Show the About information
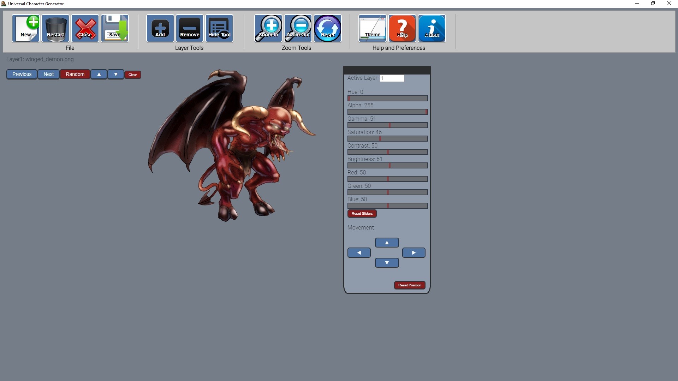The width and height of the screenshot is (678, 381). [432, 28]
